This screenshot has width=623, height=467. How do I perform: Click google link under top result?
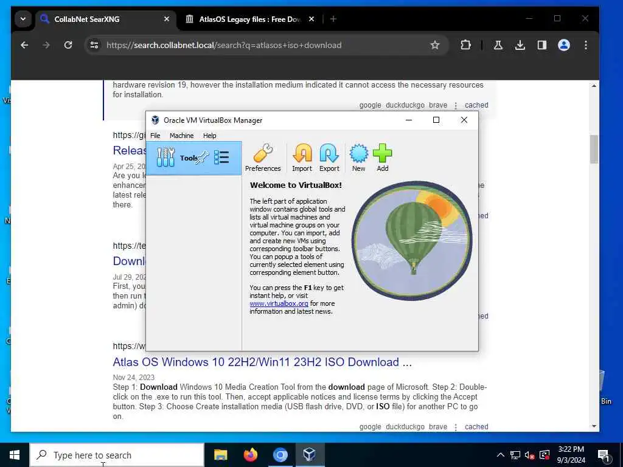370,105
